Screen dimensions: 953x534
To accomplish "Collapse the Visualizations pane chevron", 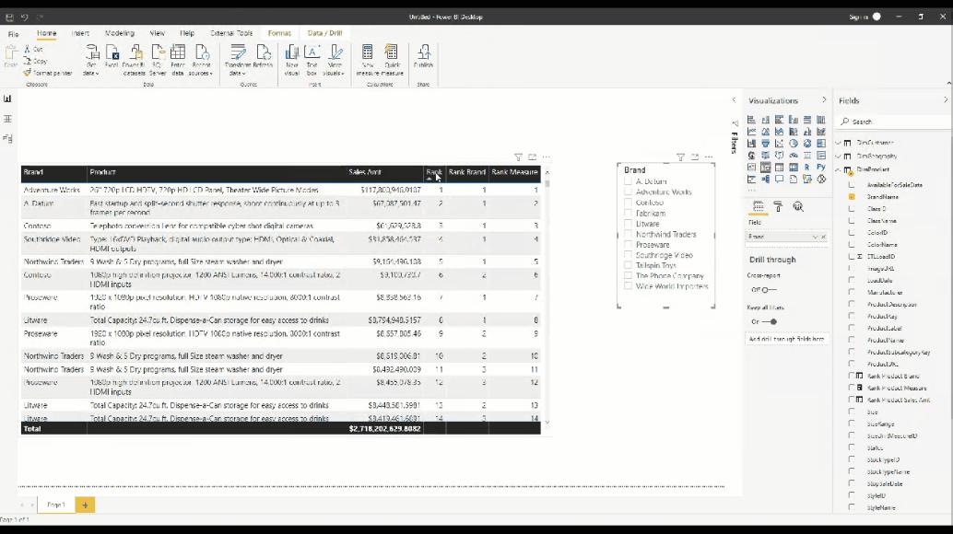I will coord(824,100).
